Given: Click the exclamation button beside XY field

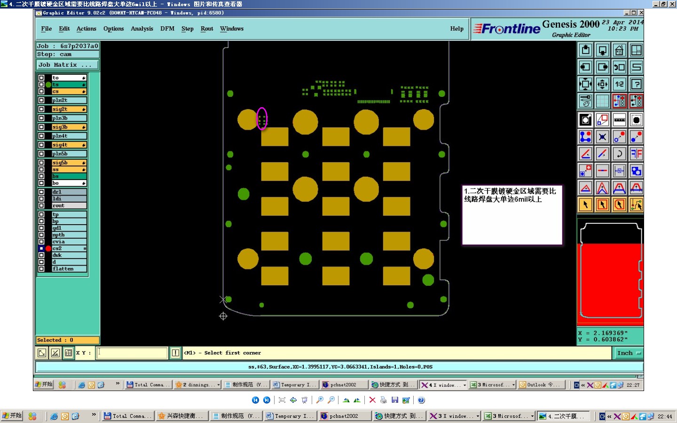Looking at the screenshot, I should [x=175, y=353].
